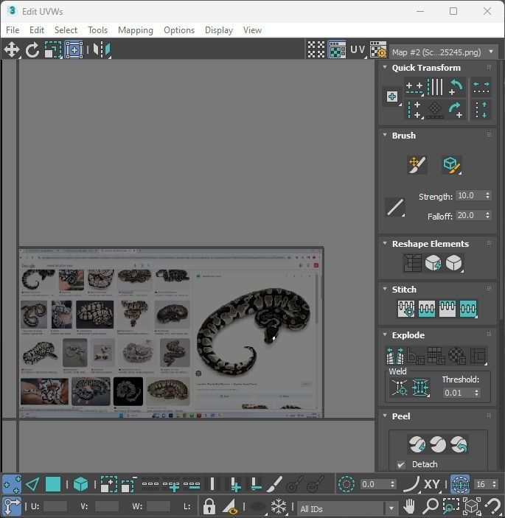Select the Move tool in top toolbar
The width and height of the screenshot is (505, 518).
pyautogui.click(x=12, y=50)
